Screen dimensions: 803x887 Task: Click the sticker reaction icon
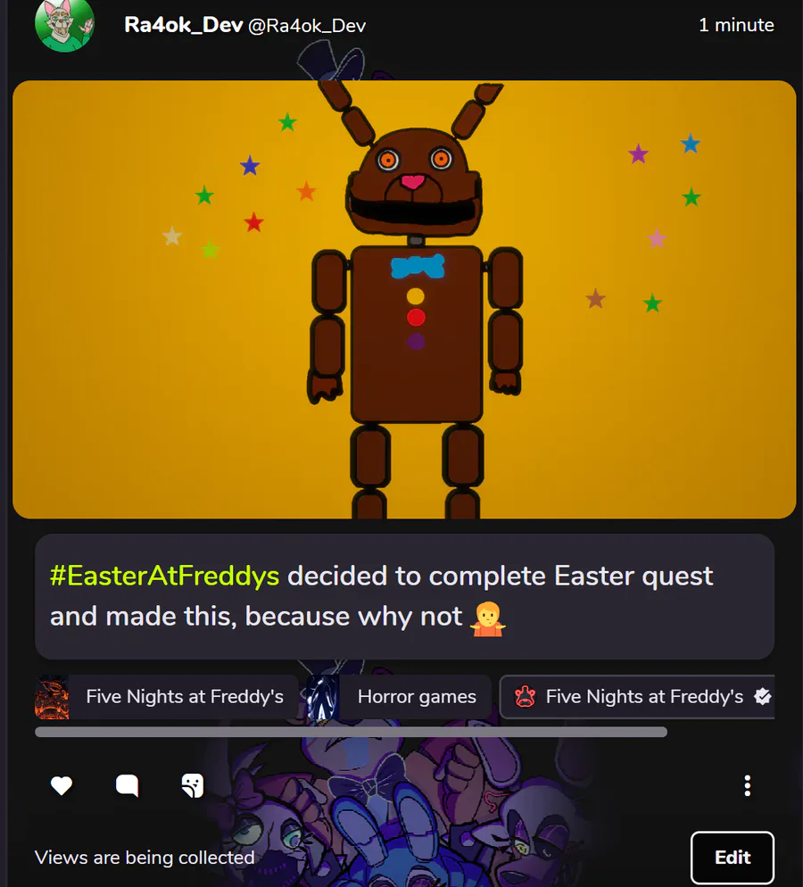point(193,785)
